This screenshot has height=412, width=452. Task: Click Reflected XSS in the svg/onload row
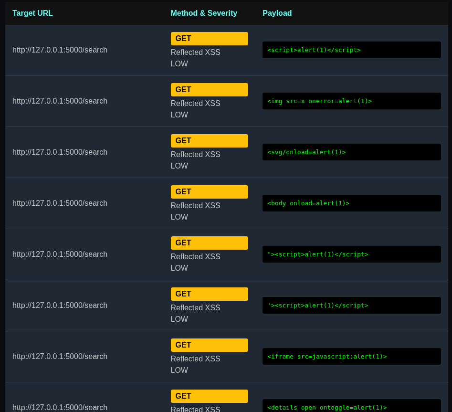[x=195, y=154]
